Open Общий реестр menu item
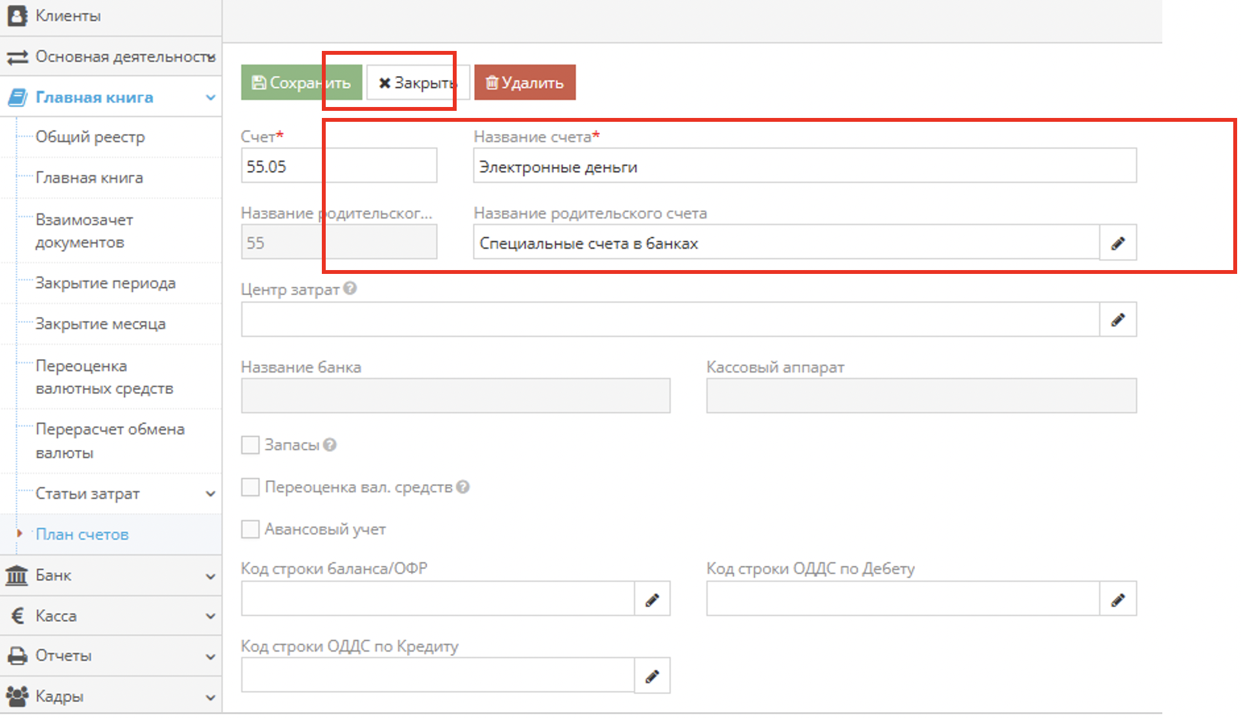Viewport: 1241px width, 718px height. 90,137
